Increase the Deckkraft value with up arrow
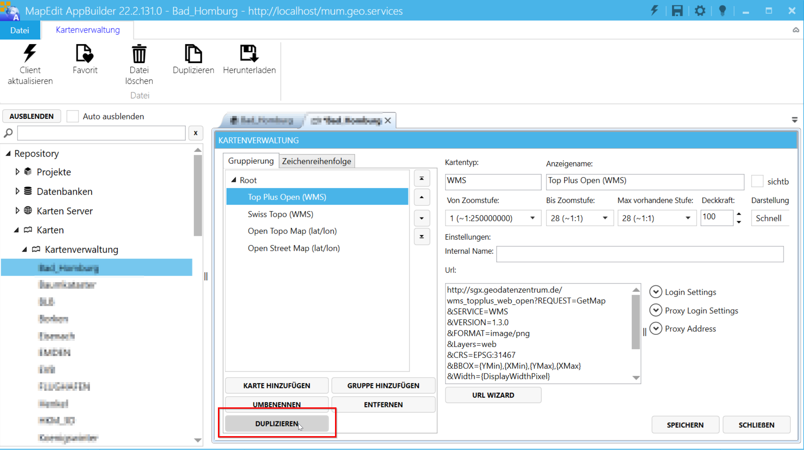 click(x=739, y=214)
